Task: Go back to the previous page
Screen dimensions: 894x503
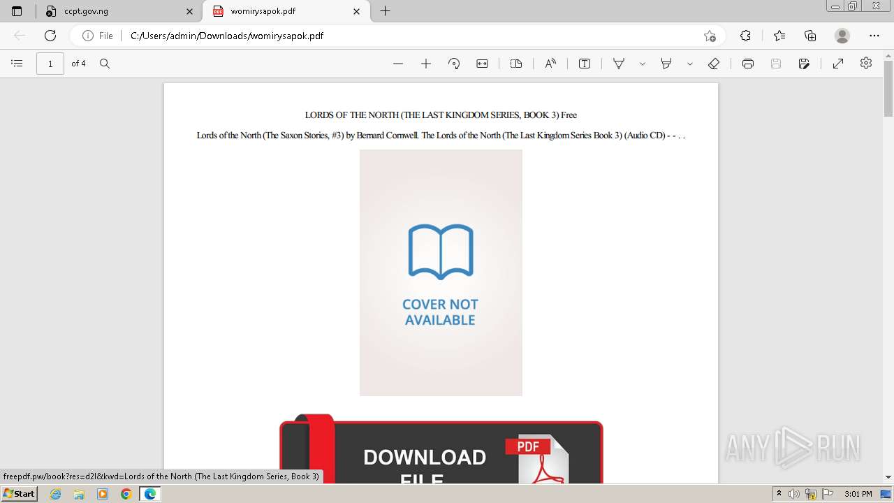Action: (x=20, y=36)
